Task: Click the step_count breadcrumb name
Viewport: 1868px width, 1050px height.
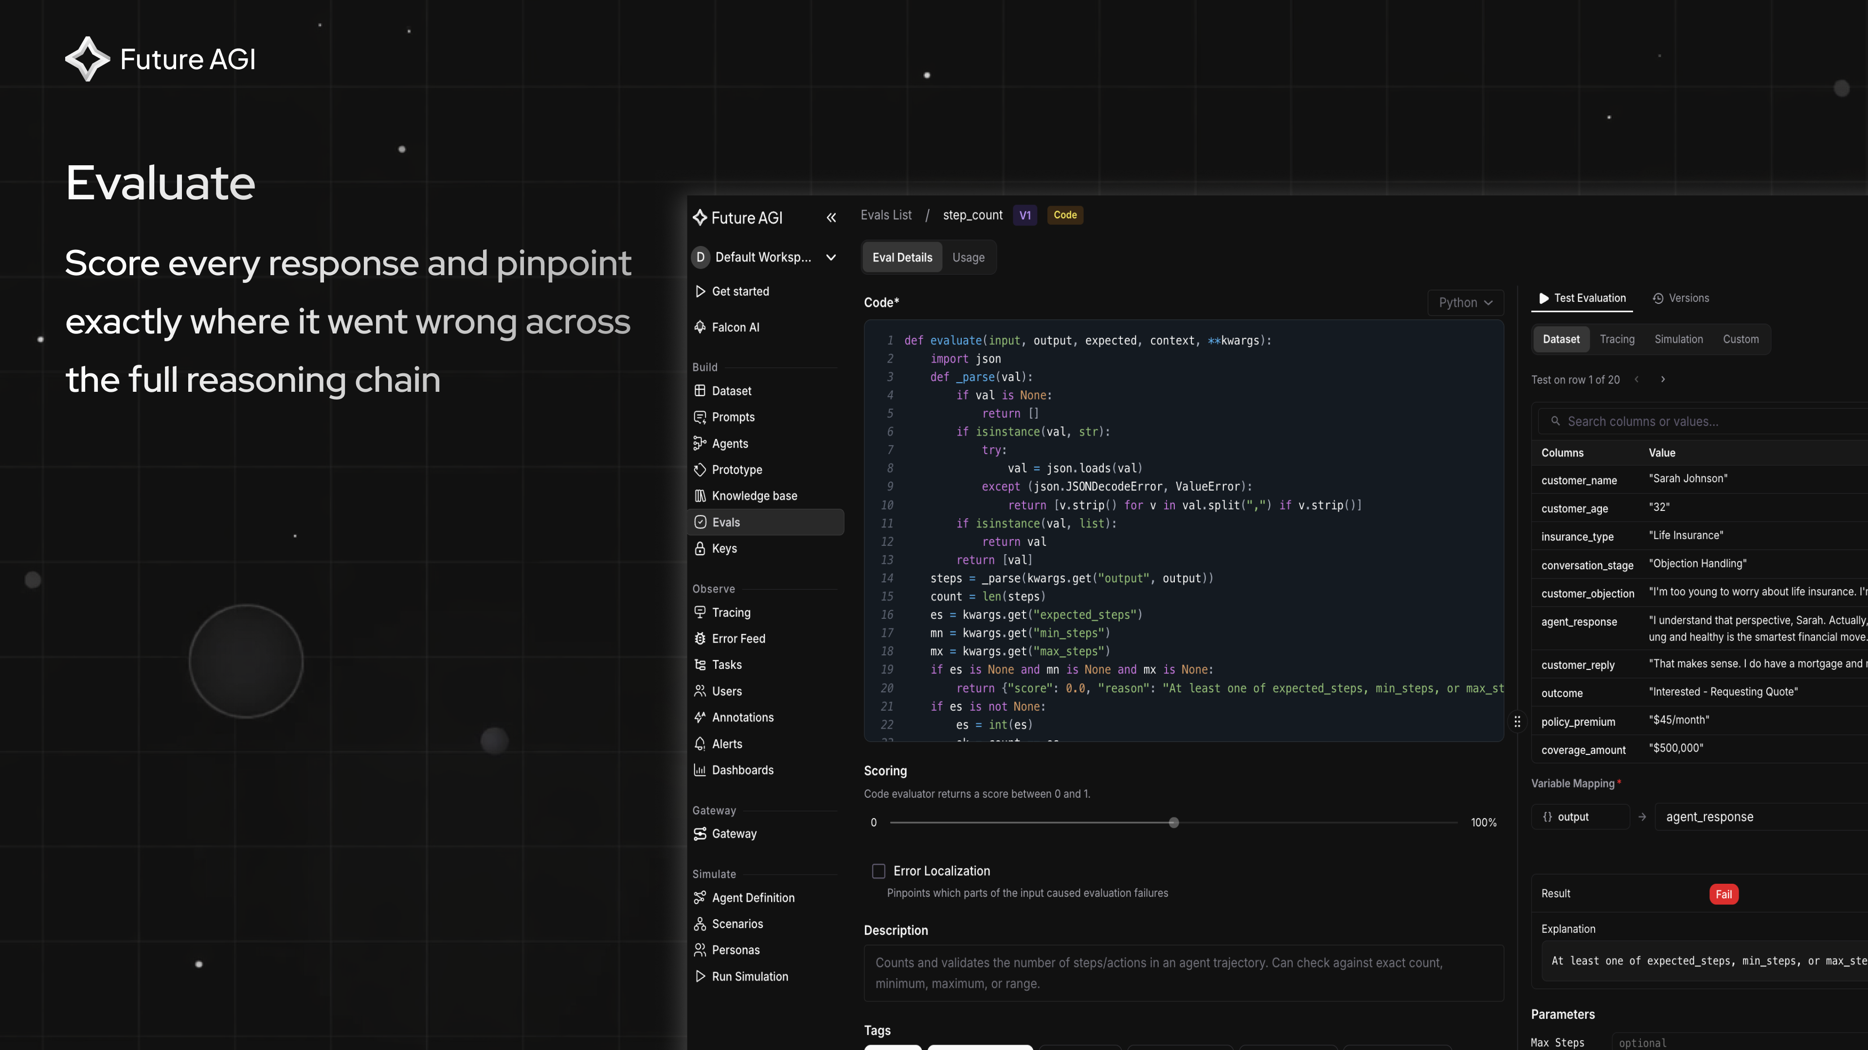Action: pos(972,215)
